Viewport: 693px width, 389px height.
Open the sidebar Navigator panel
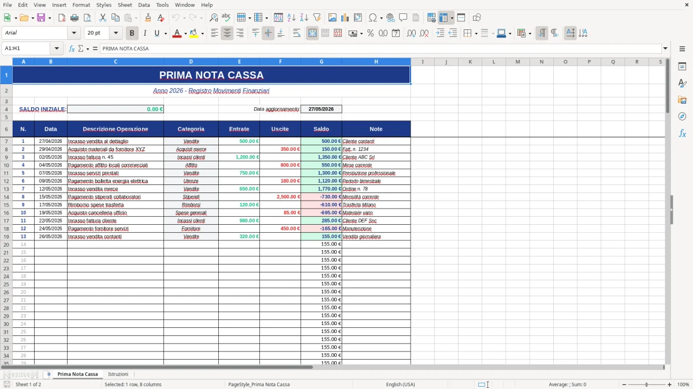[682, 116]
